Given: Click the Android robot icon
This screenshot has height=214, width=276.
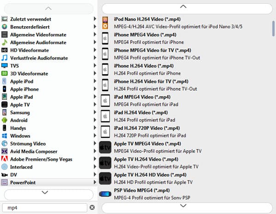Looking at the screenshot, I should 5,120.
